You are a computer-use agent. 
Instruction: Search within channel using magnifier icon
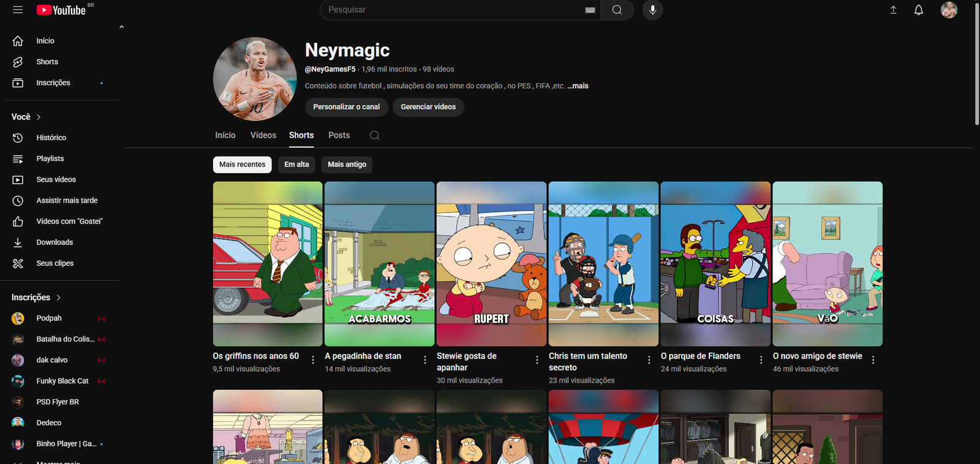[375, 135]
